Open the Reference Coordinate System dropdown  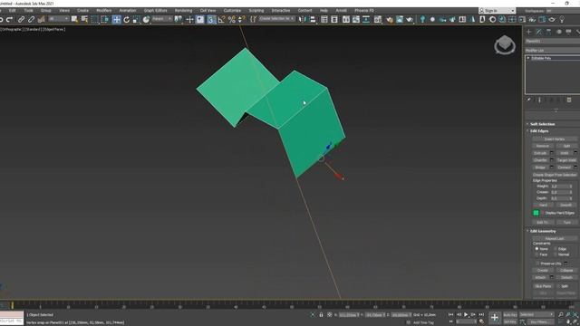(x=161, y=19)
